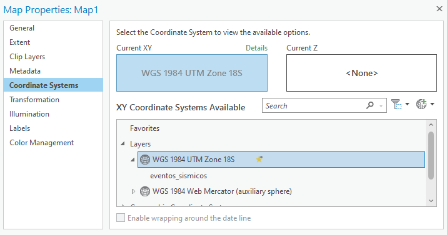Screen dimensions: 447x235
Task: Click the coordinate list scrollbar thumb
Action: (x=431, y=155)
